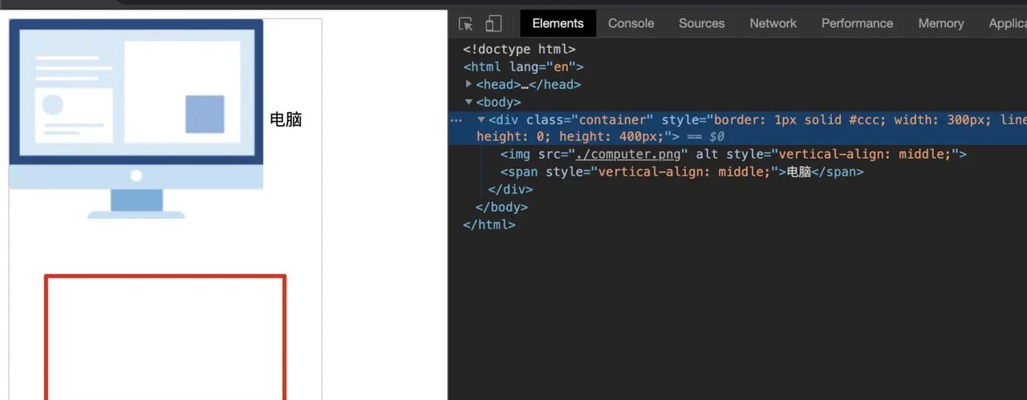Switch to the Console tab
Image resolution: width=1027 pixels, height=400 pixels.
click(x=631, y=23)
